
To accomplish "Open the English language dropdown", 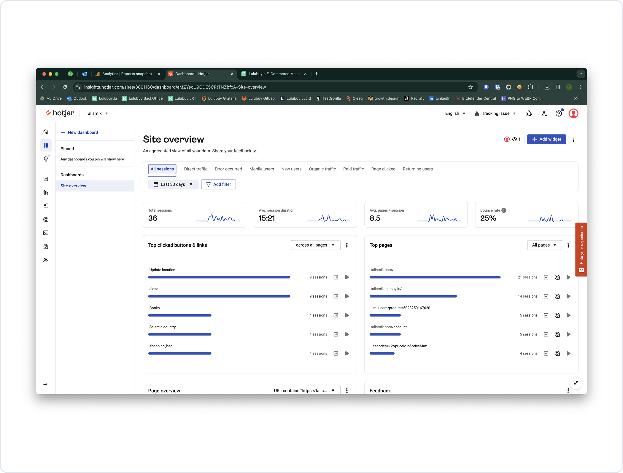I will coord(455,114).
